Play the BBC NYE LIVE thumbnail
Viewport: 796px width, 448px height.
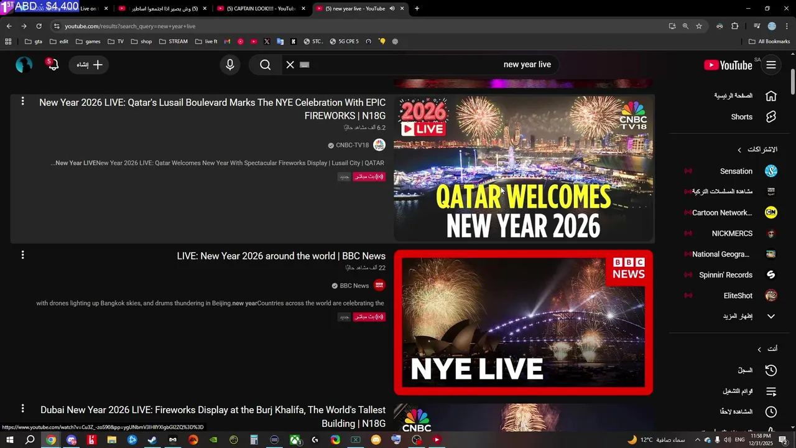[x=524, y=322]
